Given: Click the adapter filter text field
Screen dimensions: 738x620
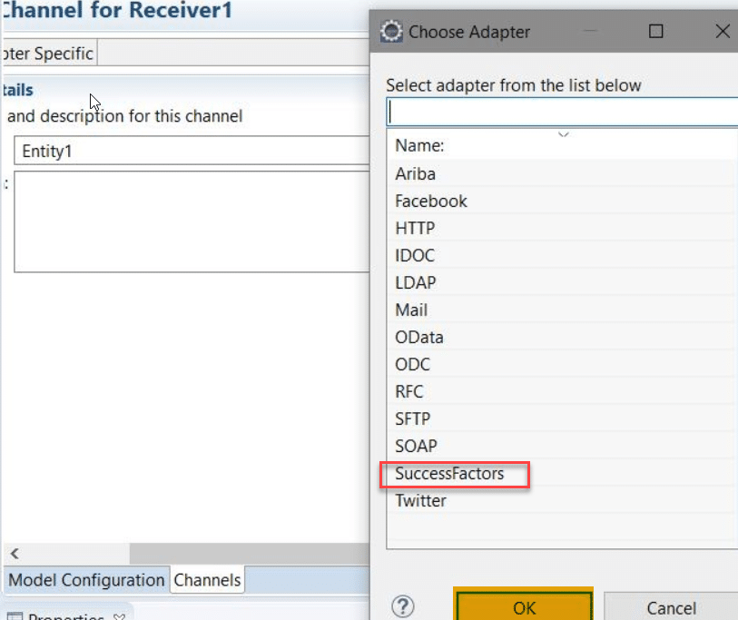Looking at the screenshot, I should [x=563, y=112].
